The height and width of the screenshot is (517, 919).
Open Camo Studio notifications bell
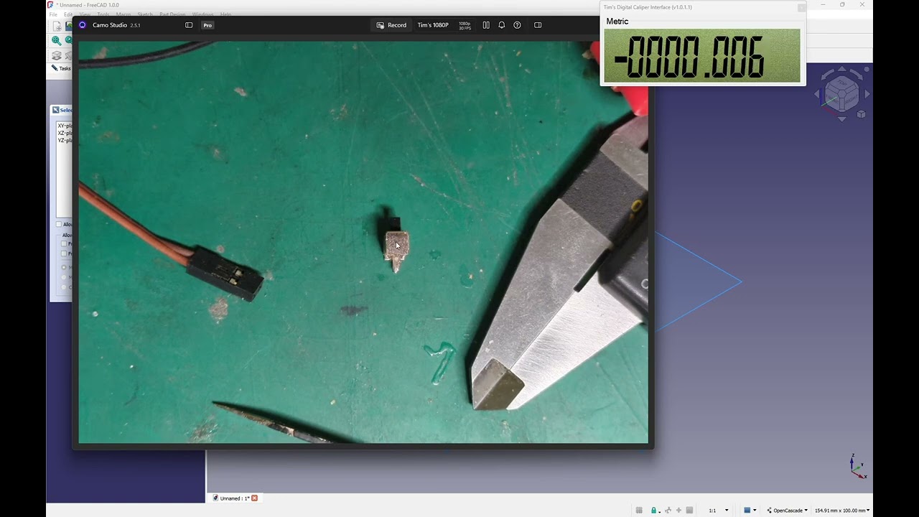point(501,25)
